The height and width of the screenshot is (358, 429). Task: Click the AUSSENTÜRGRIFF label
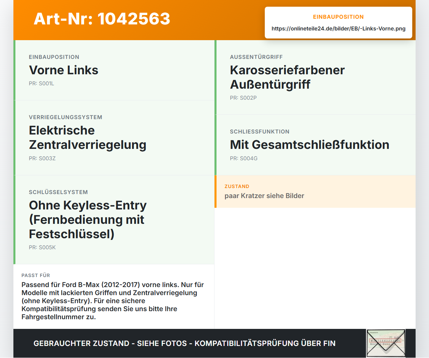256,57
